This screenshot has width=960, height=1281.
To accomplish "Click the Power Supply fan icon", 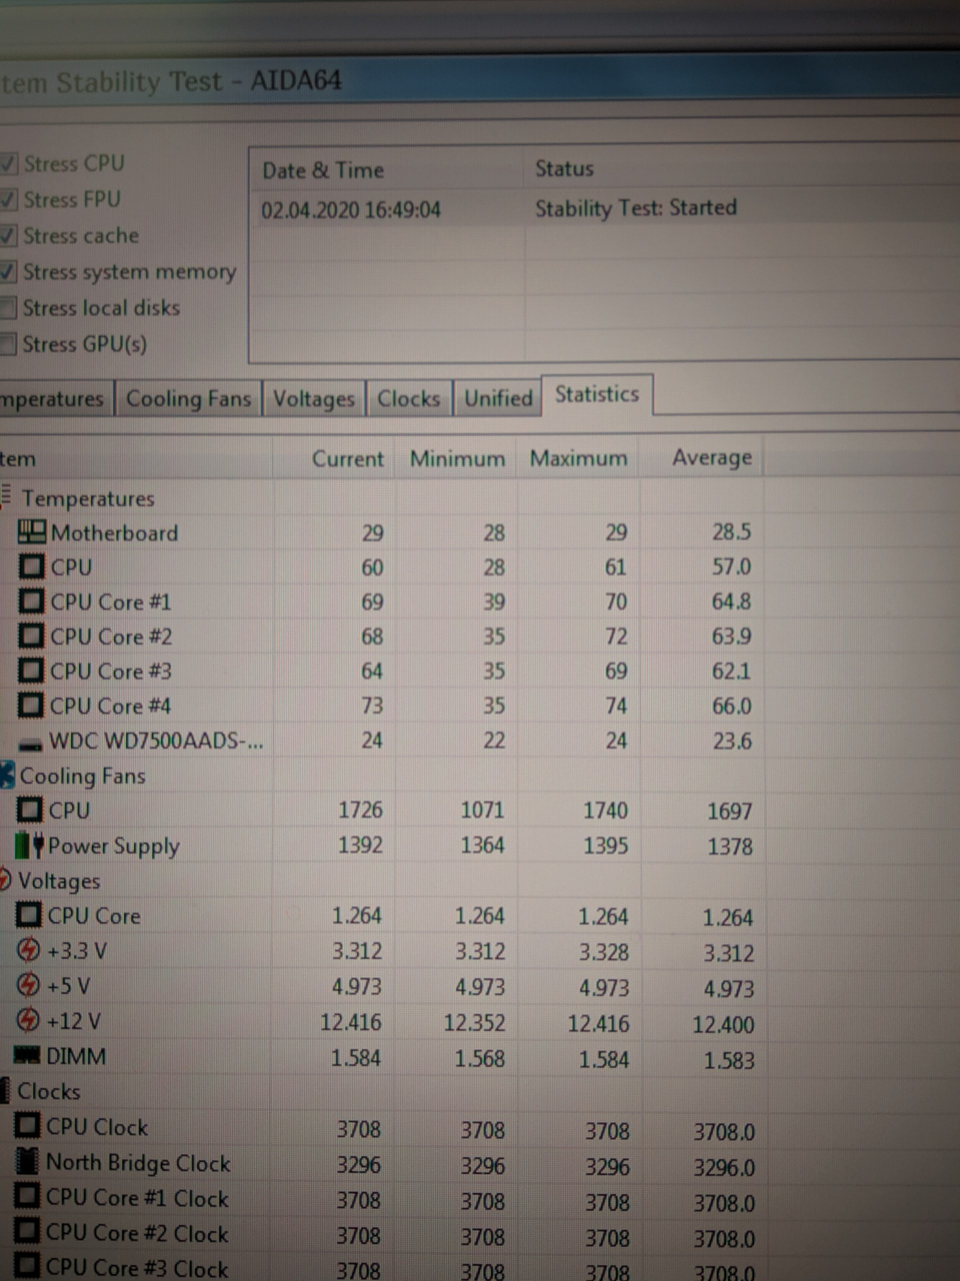I will pyautogui.click(x=29, y=846).
